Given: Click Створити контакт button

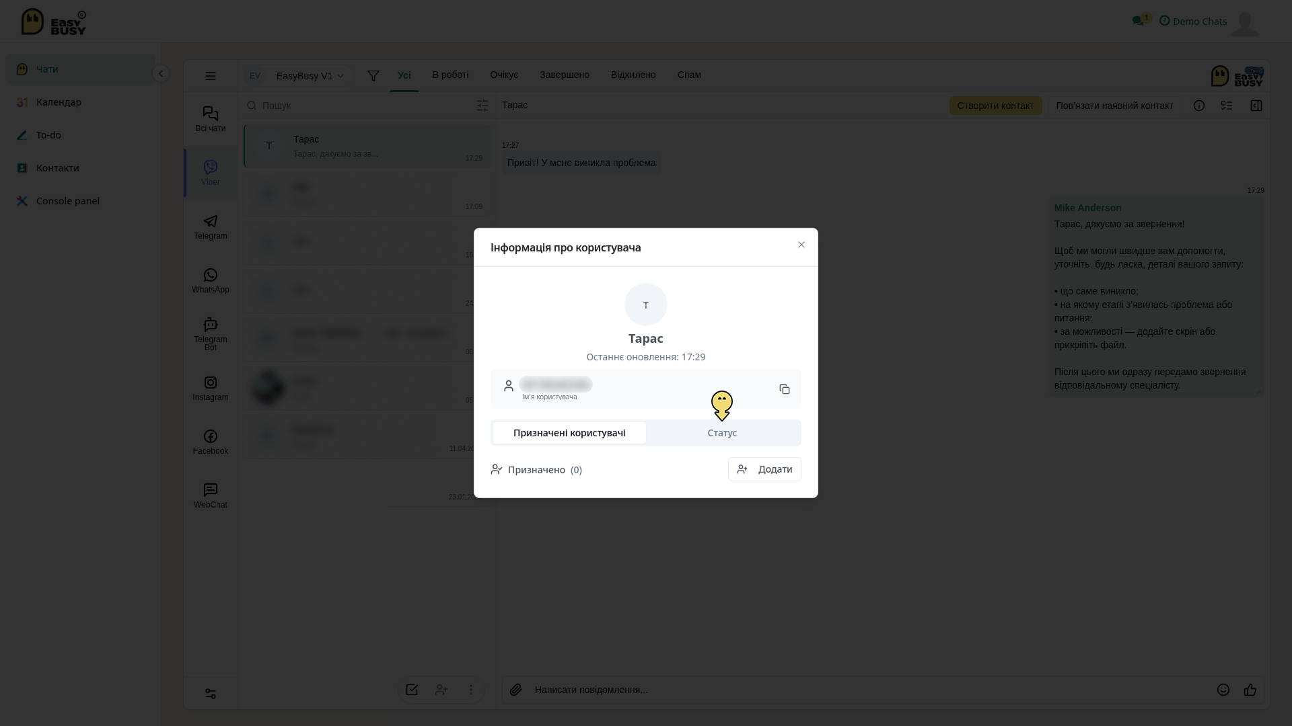Looking at the screenshot, I should point(995,106).
